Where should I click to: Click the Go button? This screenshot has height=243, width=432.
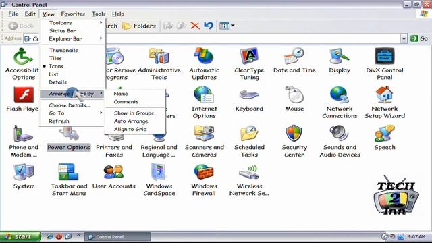click(419, 38)
